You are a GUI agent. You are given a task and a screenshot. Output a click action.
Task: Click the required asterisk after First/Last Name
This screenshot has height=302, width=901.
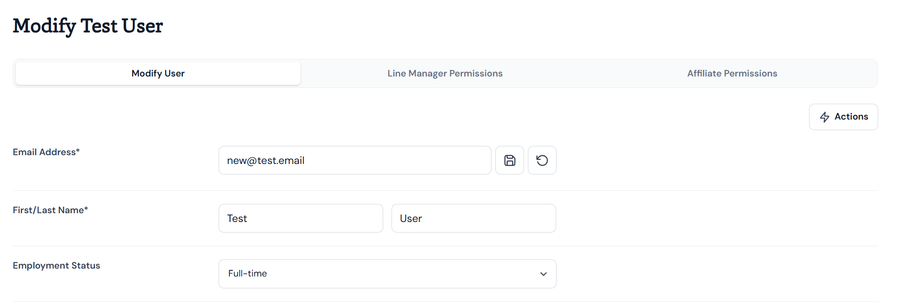click(x=86, y=208)
